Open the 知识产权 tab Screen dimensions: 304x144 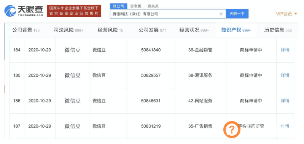pos(236,30)
